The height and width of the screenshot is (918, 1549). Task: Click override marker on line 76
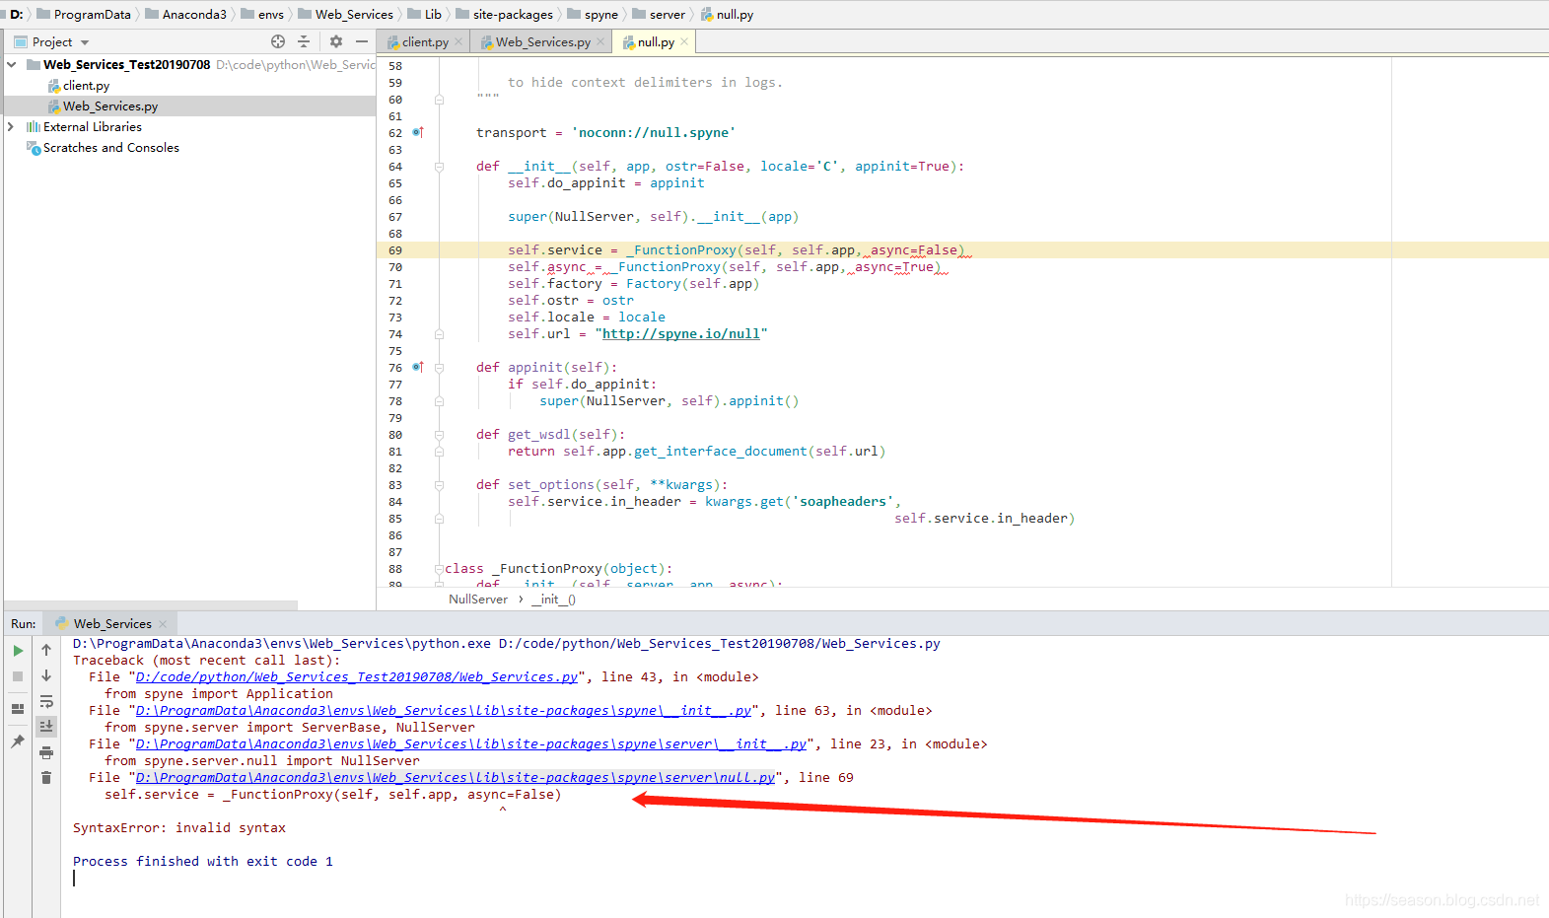(x=418, y=367)
